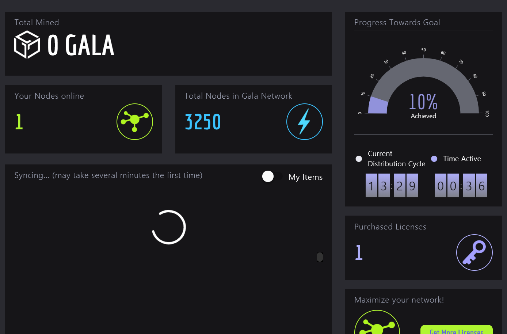
Task: Click the GALA cube logo icon
Action: click(27, 45)
